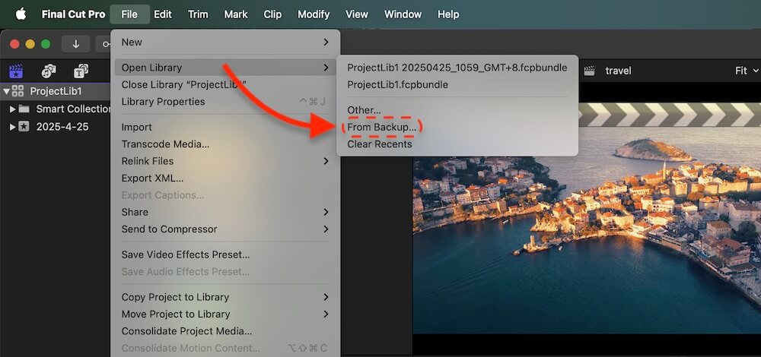Choose Import from the File menu
Image resolution: width=761 pixels, height=357 pixels.
click(x=225, y=128)
